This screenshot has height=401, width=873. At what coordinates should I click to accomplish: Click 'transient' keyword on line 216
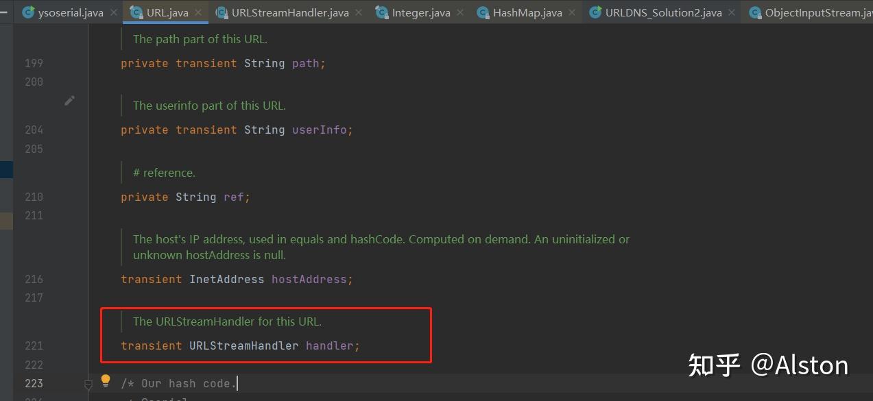(x=152, y=279)
